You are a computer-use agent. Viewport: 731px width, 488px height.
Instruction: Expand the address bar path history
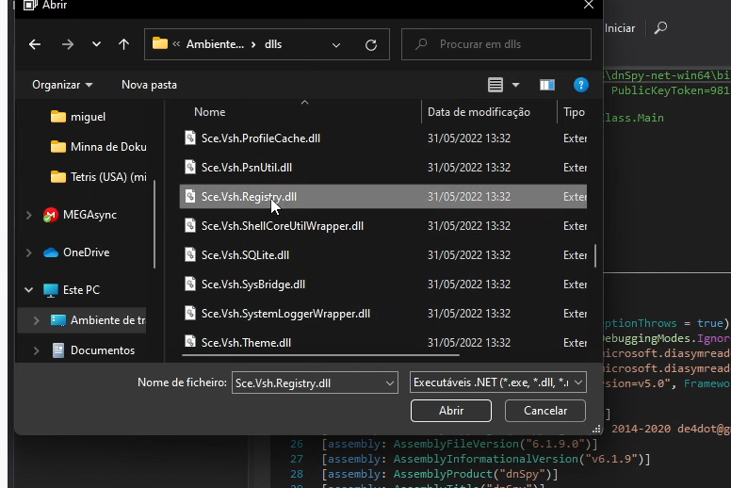tap(337, 44)
